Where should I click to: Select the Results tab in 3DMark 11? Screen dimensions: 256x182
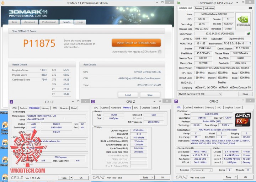click(66, 22)
